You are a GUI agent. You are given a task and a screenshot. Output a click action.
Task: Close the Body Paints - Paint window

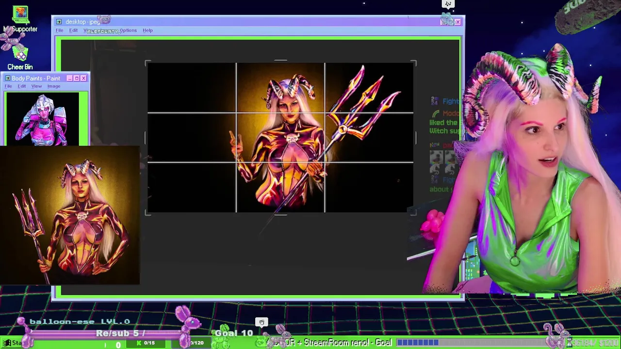tap(83, 78)
